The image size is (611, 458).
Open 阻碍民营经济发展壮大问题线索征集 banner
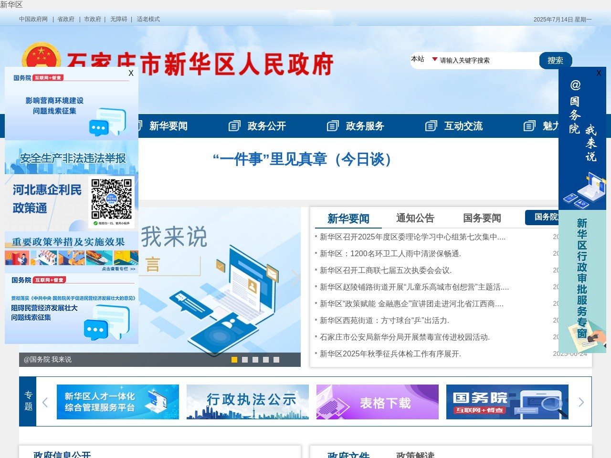pos(72,309)
